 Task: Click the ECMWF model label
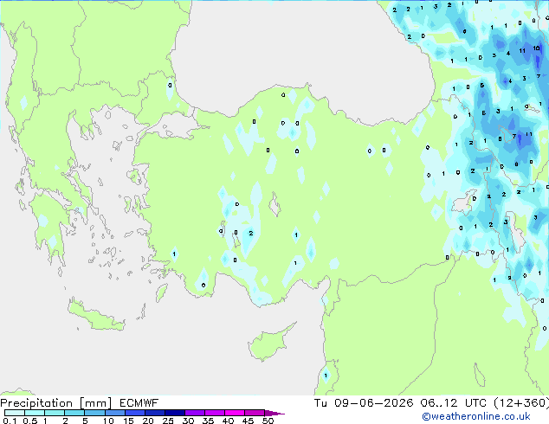pyautogui.click(x=139, y=403)
